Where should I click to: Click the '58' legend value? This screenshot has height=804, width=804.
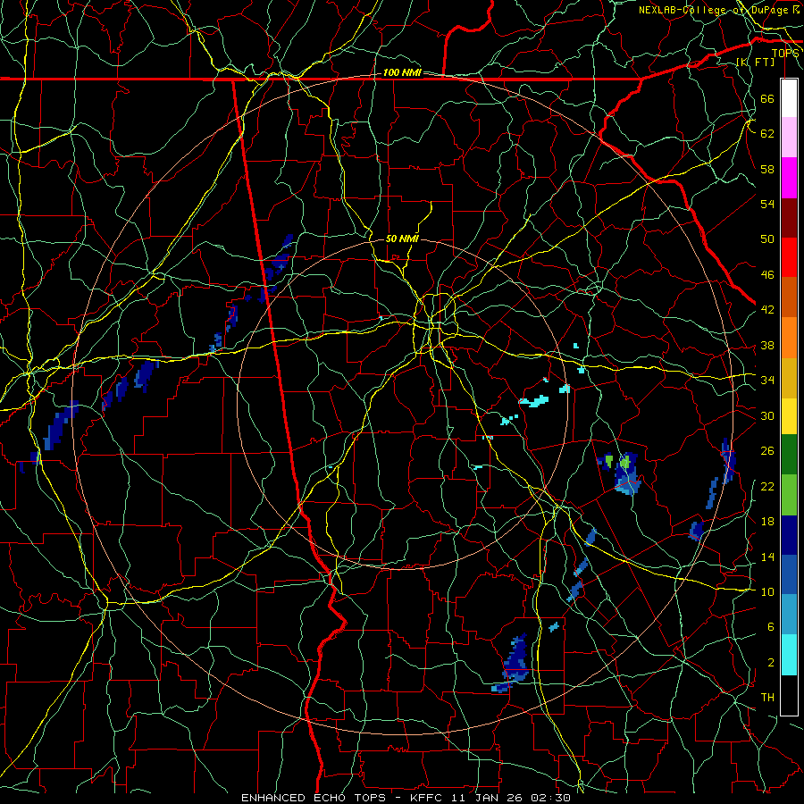pos(767,169)
